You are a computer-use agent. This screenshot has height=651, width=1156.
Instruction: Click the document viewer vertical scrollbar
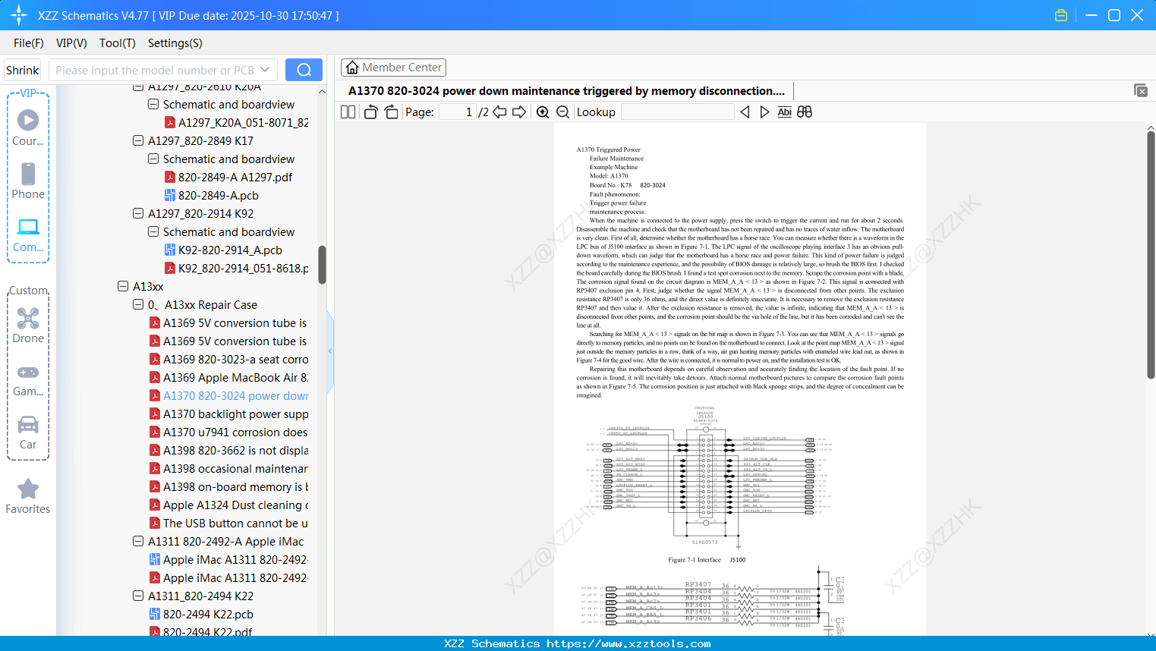pos(1151,255)
